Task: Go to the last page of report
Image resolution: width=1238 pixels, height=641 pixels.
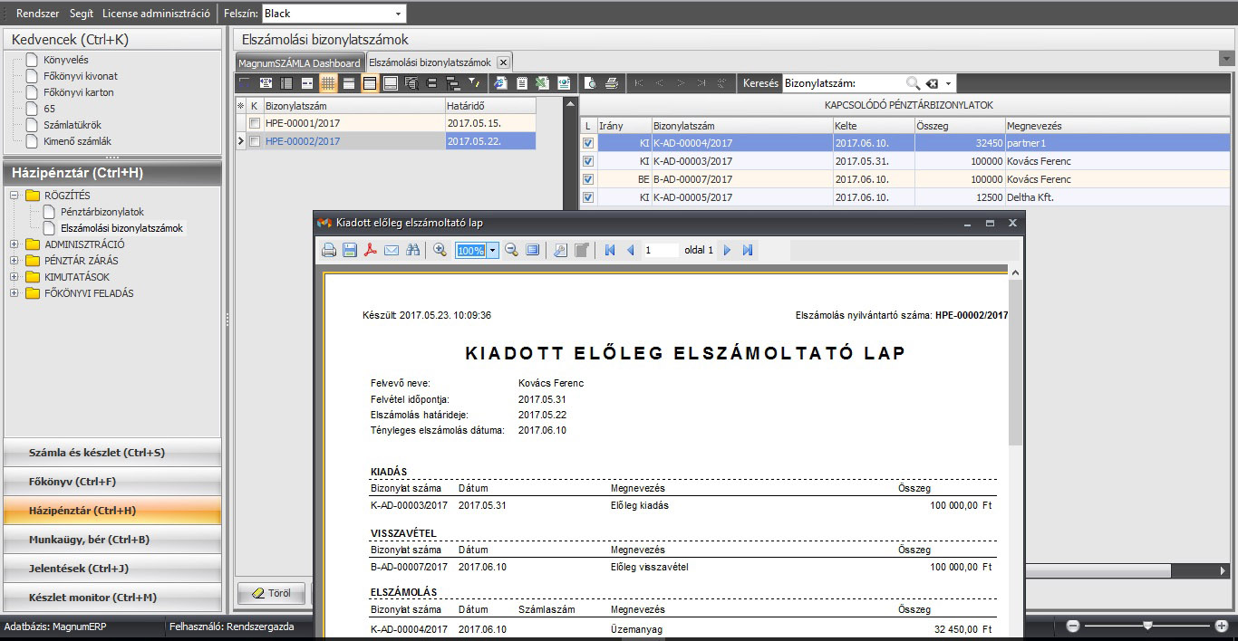Action: (x=748, y=251)
